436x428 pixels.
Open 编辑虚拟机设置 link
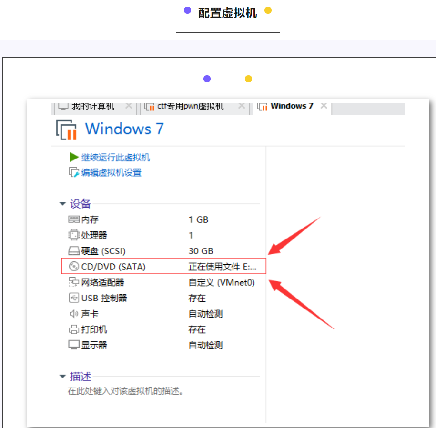click(111, 172)
